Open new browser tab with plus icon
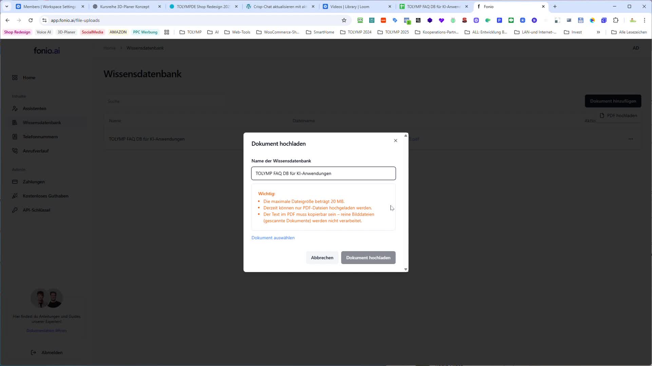 (555, 6)
